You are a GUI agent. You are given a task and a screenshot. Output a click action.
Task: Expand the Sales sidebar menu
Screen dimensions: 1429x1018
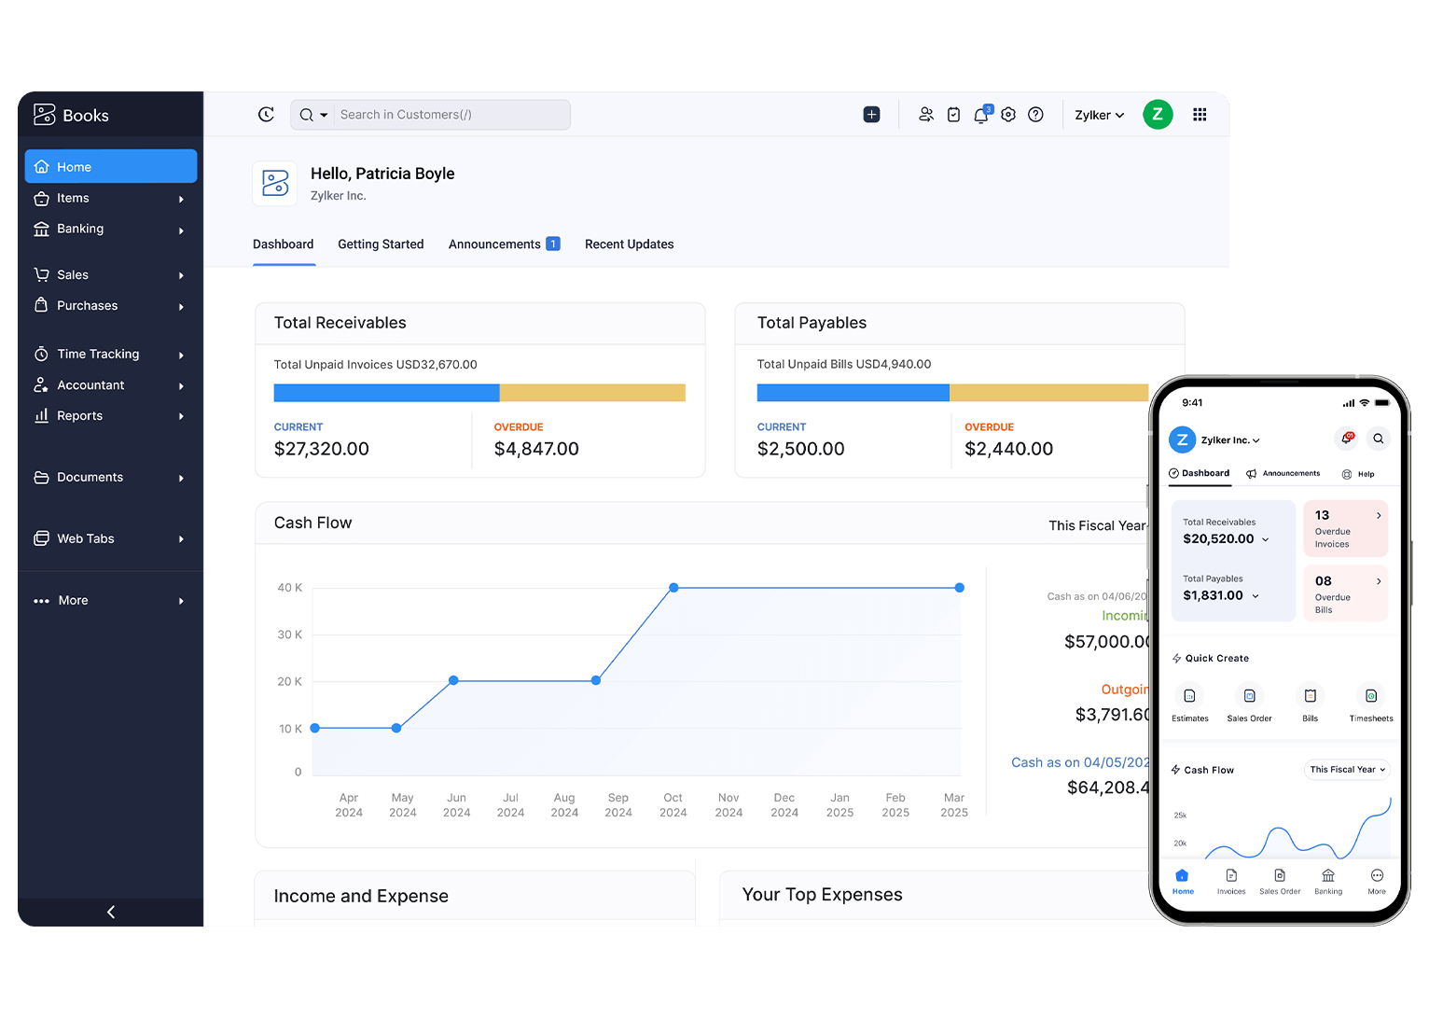pyautogui.click(x=110, y=275)
